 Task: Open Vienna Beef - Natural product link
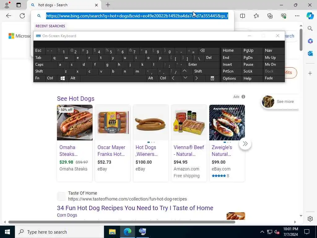(189, 151)
